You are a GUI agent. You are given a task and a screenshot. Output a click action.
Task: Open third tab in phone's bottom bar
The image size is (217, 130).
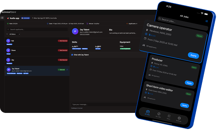click(x=169, y=117)
